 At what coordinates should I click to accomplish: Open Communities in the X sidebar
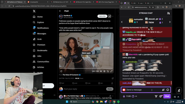(x=41, y=62)
